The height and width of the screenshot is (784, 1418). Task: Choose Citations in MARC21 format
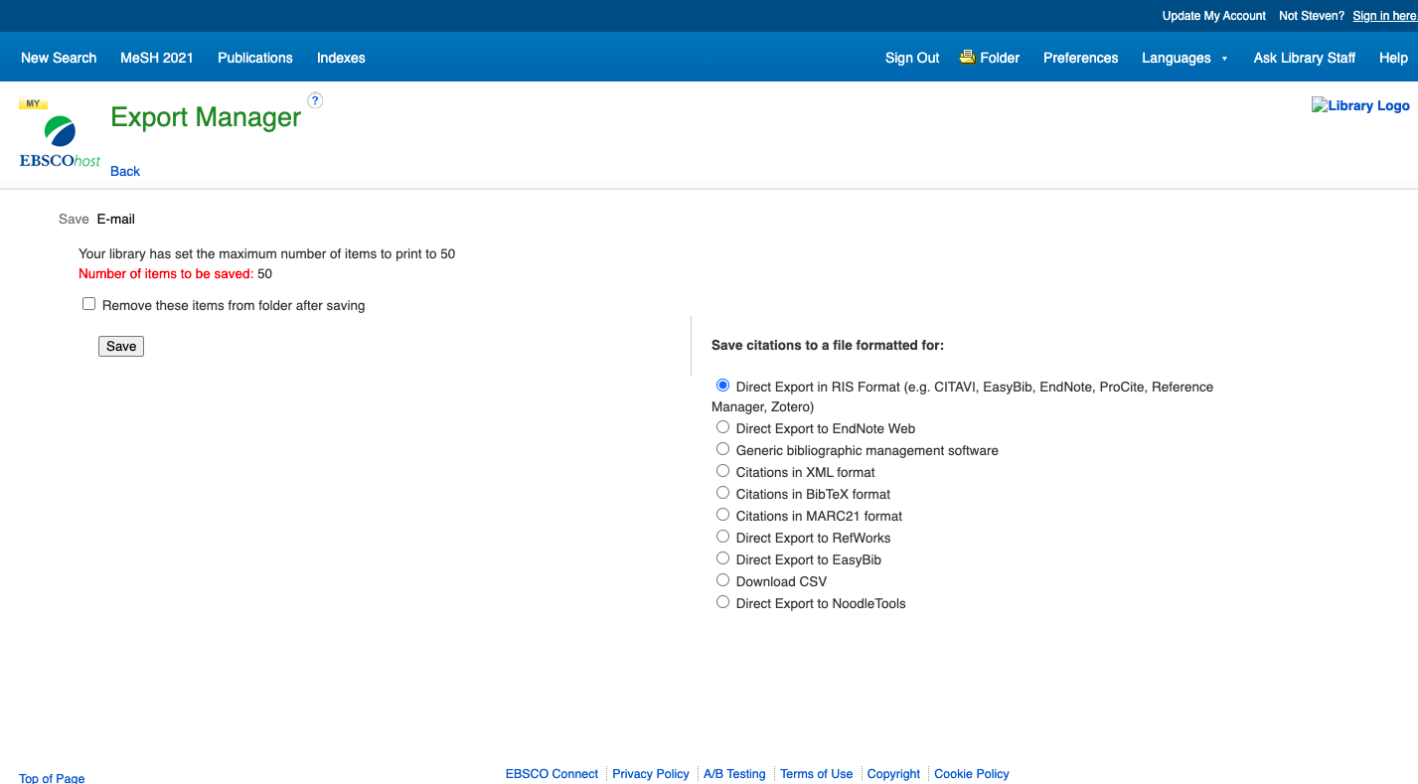pyautogui.click(x=722, y=515)
